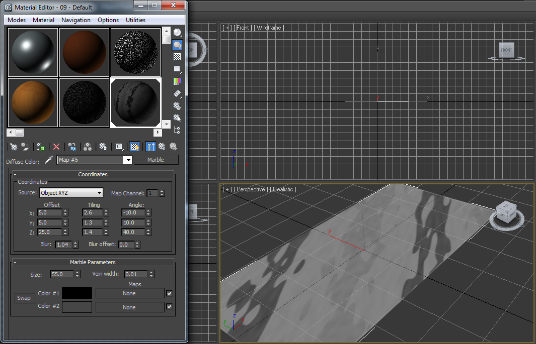536x344 pixels.
Task: Adjust the Blur 1.04 spinner
Action: (x=75, y=245)
